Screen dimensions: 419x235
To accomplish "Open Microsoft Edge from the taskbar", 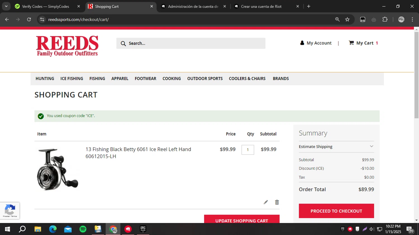I will (x=53, y=229).
